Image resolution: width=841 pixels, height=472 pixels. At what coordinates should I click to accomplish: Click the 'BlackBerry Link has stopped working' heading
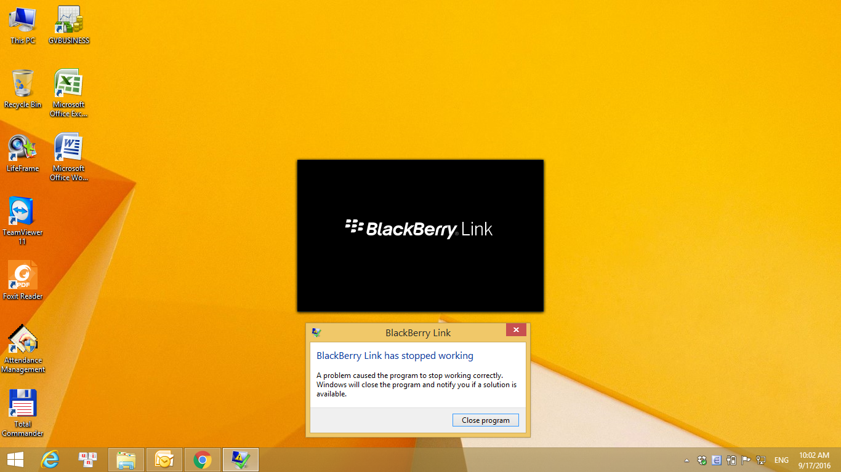[x=395, y=356]
